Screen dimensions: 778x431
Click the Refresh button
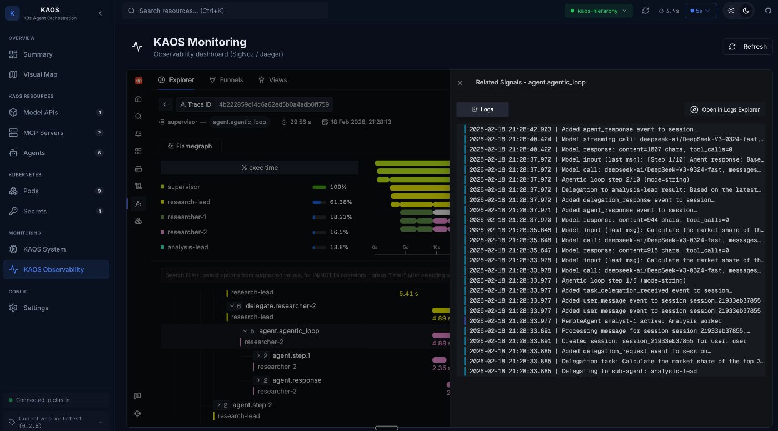pyautogui.click(x=747, y=47)
